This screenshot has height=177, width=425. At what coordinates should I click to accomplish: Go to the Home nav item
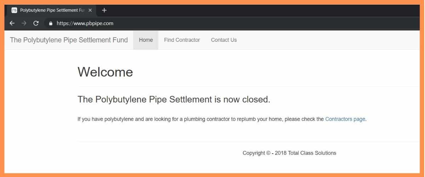146,40
